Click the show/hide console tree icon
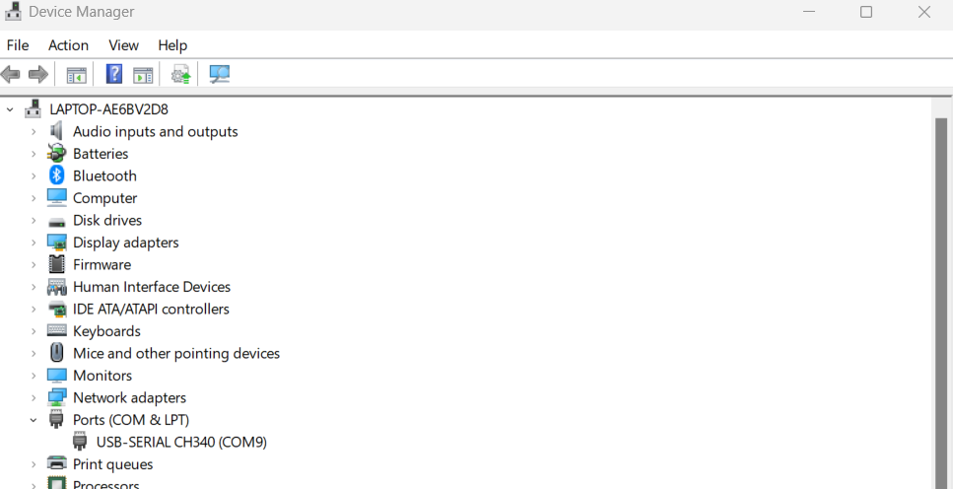This screenshot has width=953, height=489. point(76,75)
